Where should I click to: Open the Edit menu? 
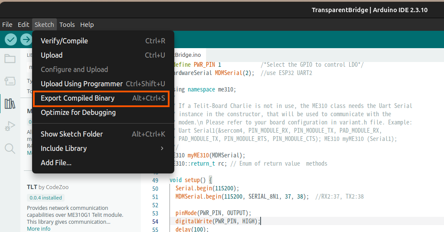click(x=23, y=25)
